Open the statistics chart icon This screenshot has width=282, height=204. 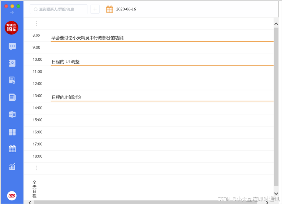click(x=12, y=166)
